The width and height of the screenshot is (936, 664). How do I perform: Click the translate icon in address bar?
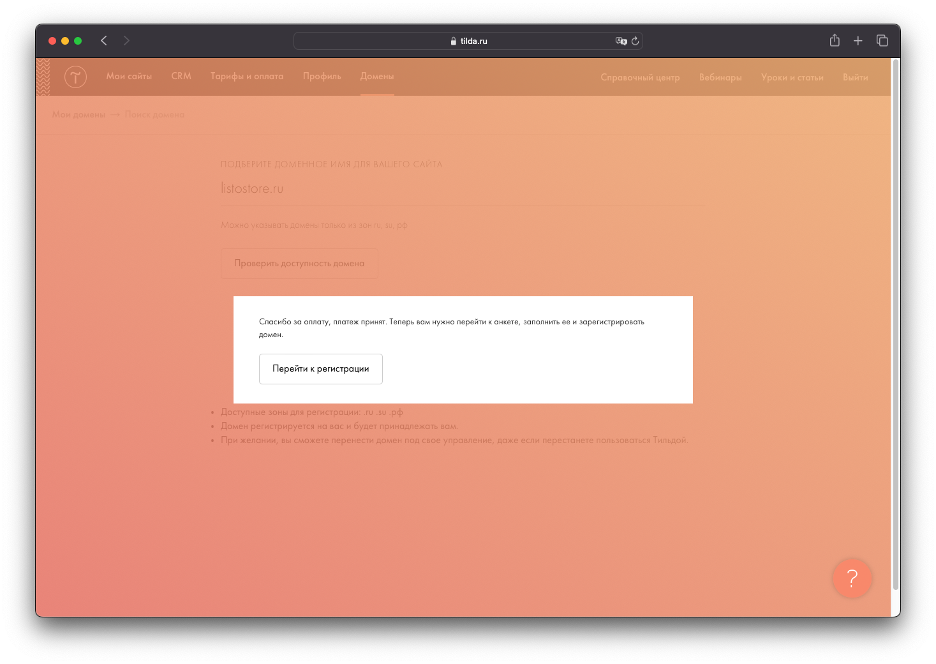[621, 41]
